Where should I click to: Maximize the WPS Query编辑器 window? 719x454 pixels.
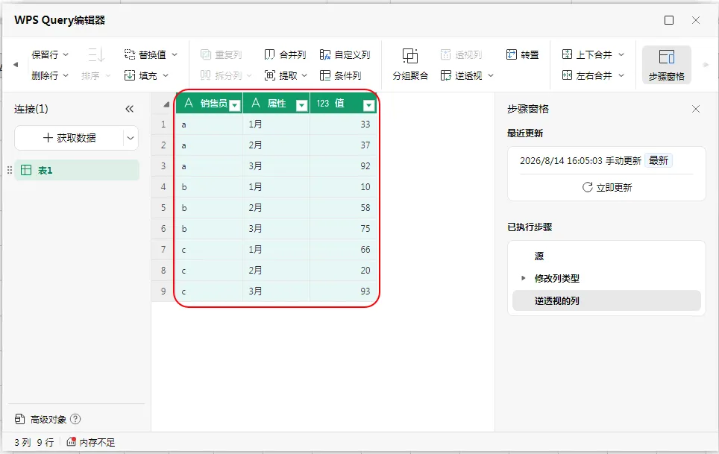pos(669,20)
